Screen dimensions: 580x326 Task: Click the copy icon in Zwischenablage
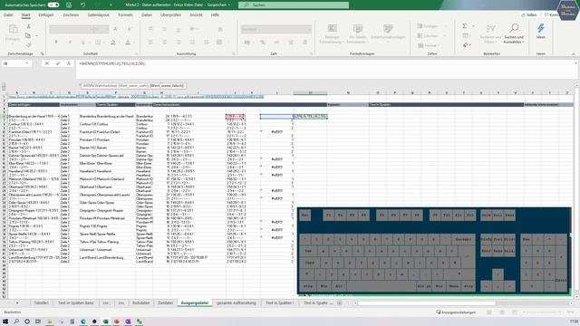click(28, 35)
